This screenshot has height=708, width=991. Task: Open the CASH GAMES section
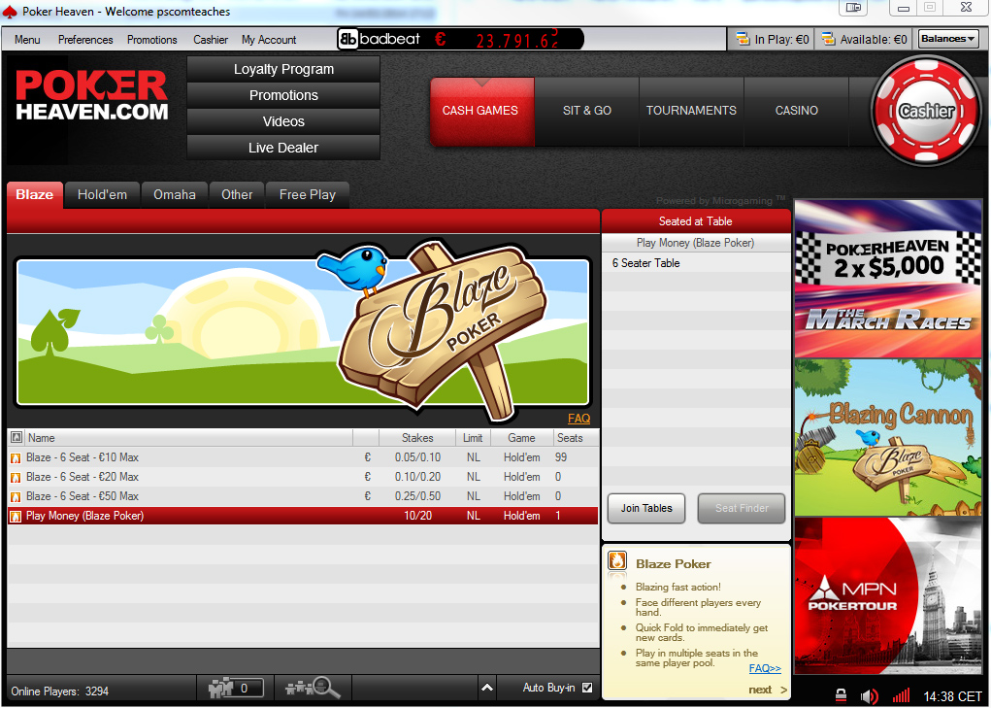coord(482,112)
